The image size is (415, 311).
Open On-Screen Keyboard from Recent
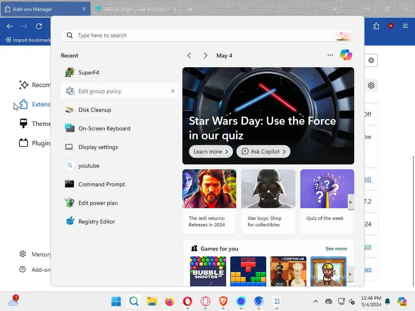tap(120, 128)
